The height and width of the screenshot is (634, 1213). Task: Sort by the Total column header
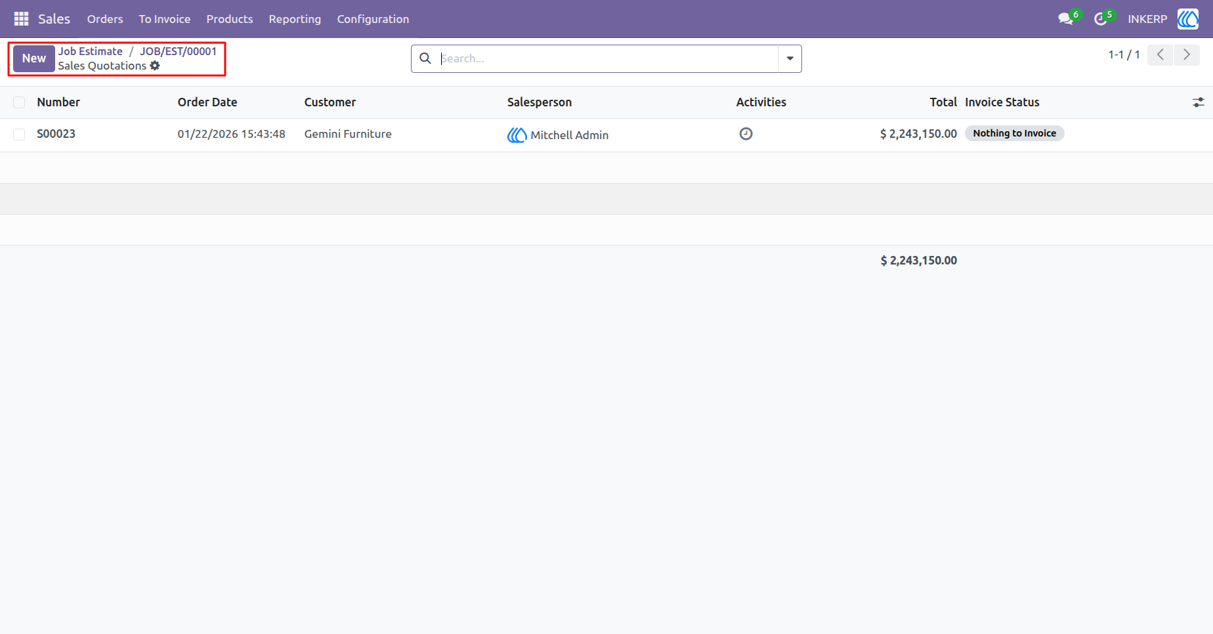(943, 102)
